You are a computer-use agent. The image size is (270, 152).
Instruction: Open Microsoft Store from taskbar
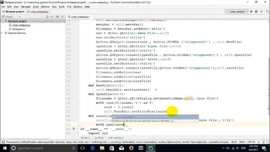pyautogui.click(x=112, y=148)
